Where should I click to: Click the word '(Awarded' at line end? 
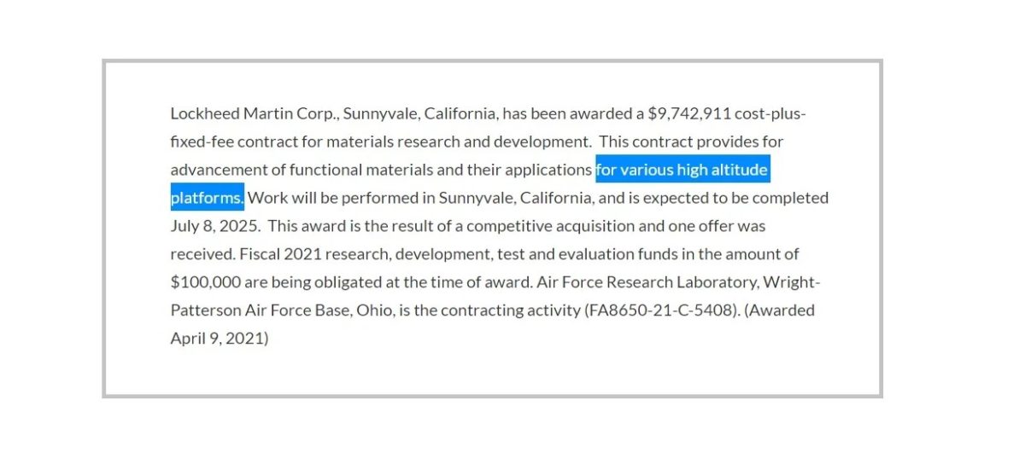[780, 310]
